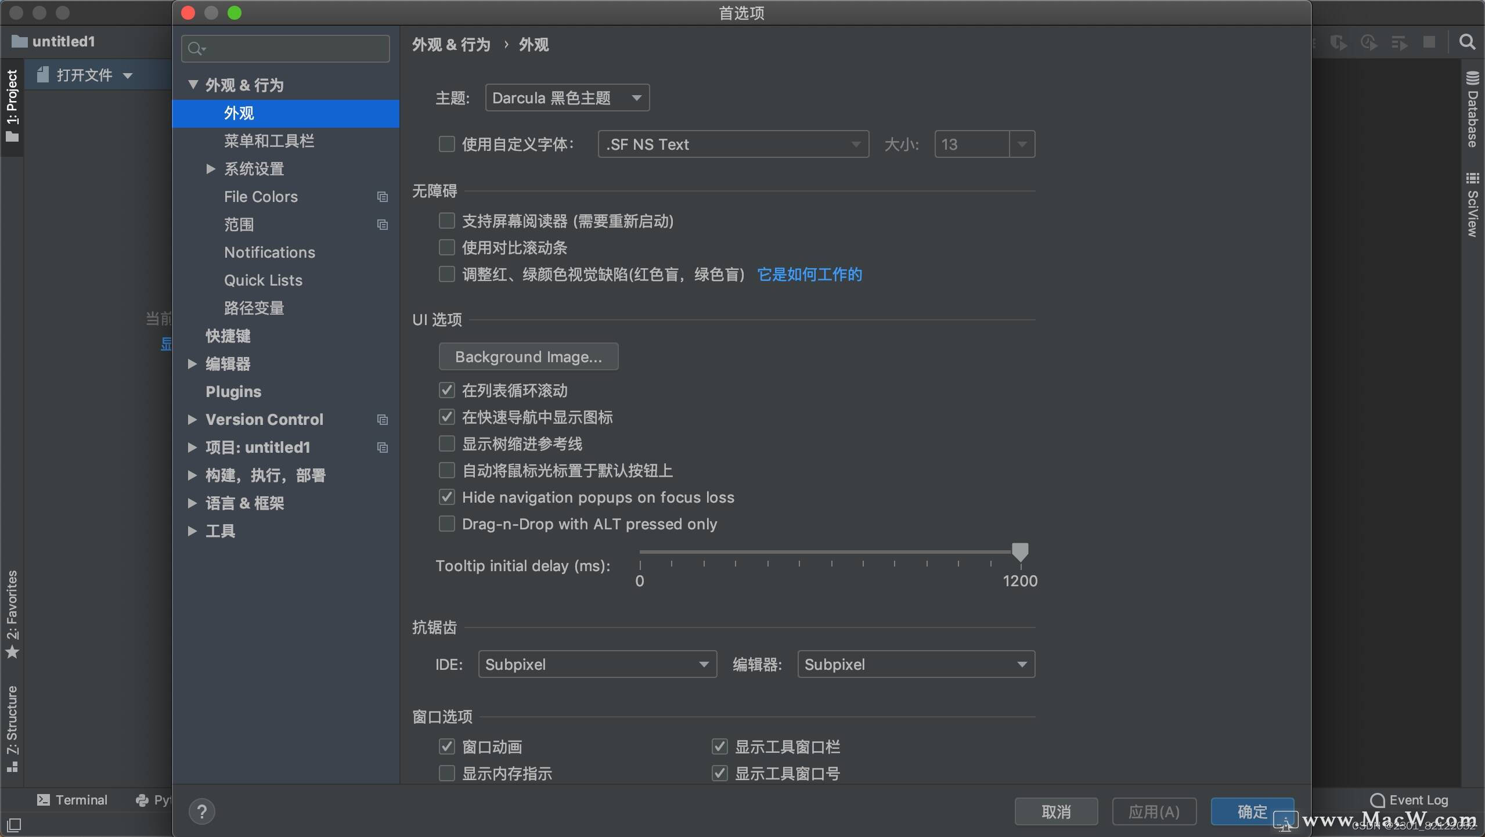Open the 1: Project tool window
The width and height of the screenshot is (1485, 837).
[x=12, y=102]
